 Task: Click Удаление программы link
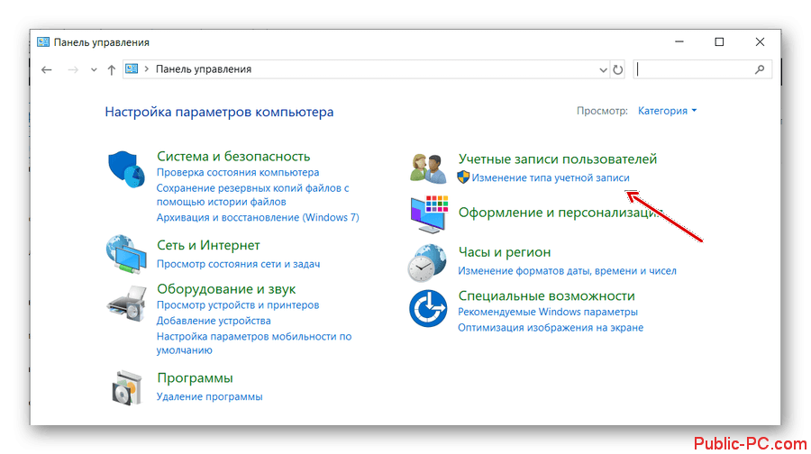click(x=209, y=396)
